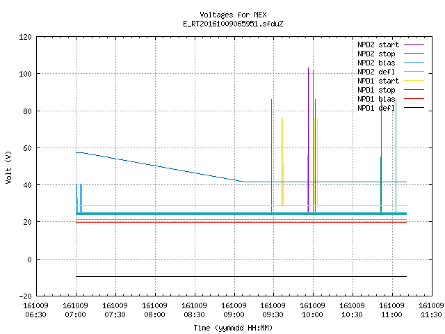Click the y-axis tick label 20
The width and height of the screenshot is (445, 334).
[27, 222]
